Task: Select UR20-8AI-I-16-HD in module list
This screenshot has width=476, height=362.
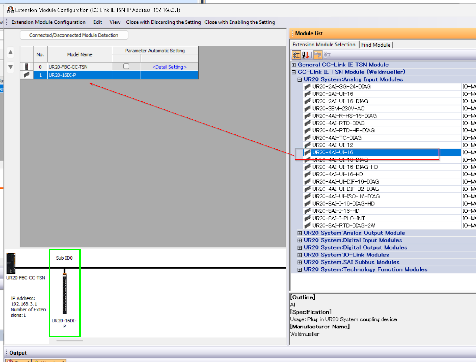Action: [382, 211]
